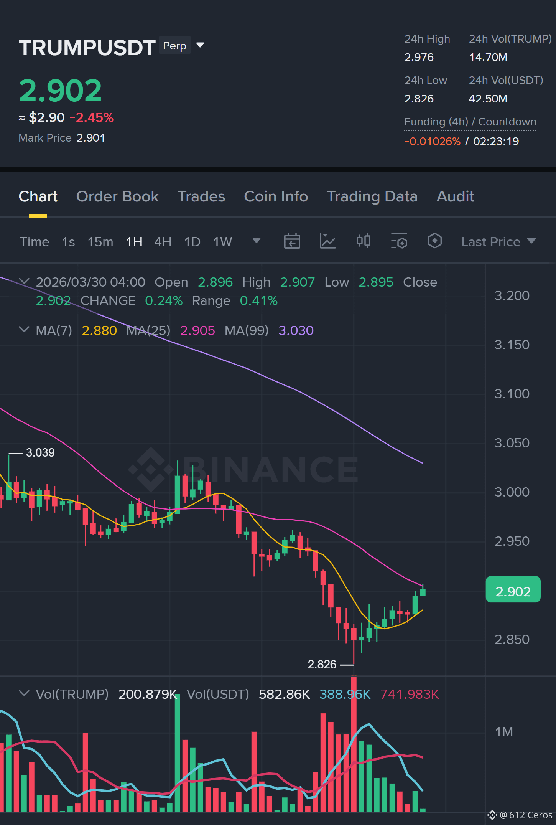This screenshot has height=825, width=556.
Task: Switch to the 4H interval
Action: point(163,242)
